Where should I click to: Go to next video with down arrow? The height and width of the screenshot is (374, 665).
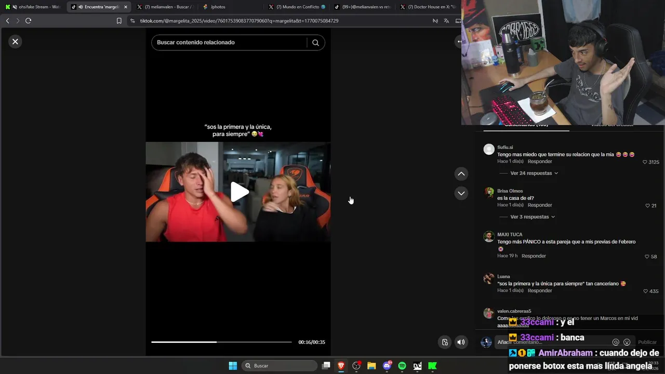pos(461,193)
